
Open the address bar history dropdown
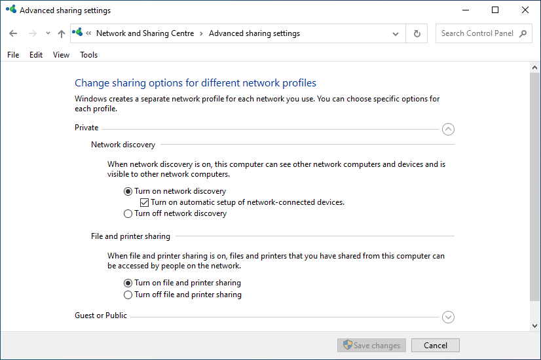click(x=396, y=34)
